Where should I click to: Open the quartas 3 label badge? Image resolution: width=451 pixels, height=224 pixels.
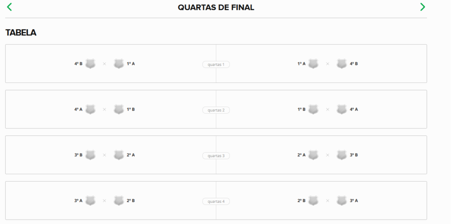coord(216,156)
